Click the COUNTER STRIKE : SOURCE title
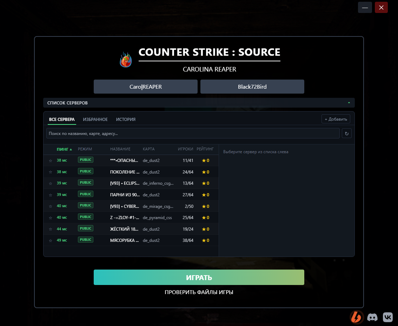 click(210, 52)
